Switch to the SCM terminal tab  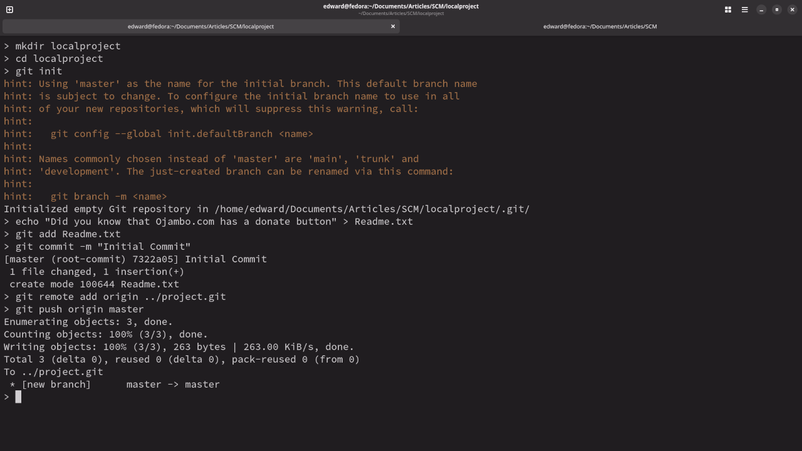coord(600,26)
